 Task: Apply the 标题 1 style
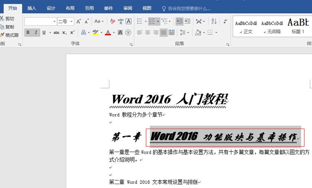[298, 27]
